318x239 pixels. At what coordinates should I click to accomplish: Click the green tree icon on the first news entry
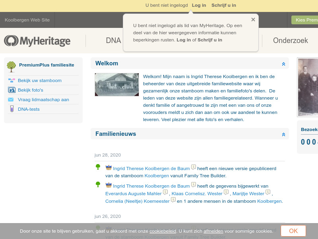tap(98, 167)
